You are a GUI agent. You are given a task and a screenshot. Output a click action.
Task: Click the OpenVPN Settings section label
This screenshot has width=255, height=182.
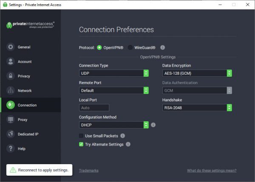(158, 57)
